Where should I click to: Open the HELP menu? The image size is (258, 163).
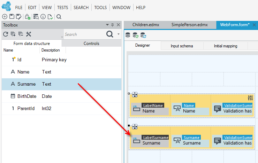pos(141,8)
